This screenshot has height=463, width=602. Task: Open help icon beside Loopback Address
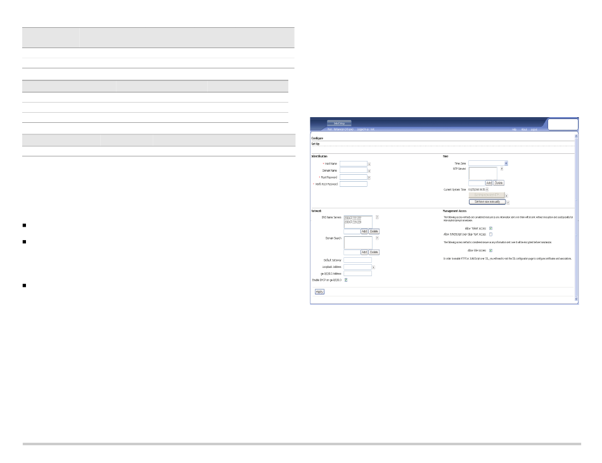tap(373, 267)
